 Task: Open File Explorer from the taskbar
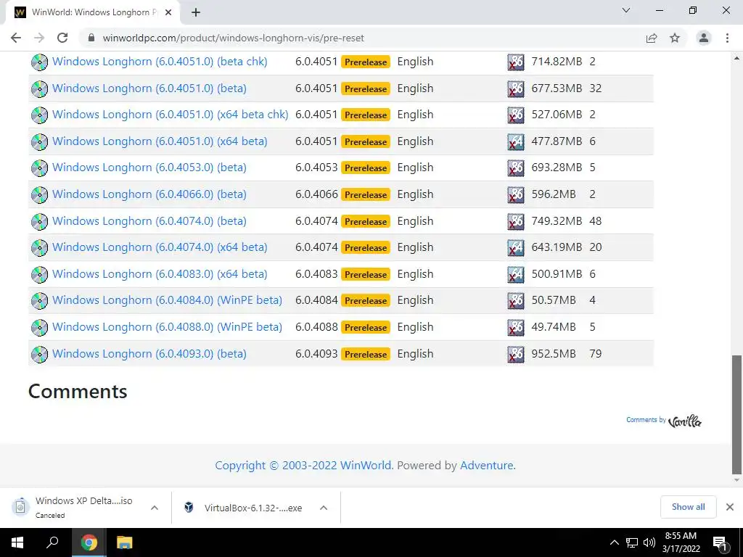point(124,542)
